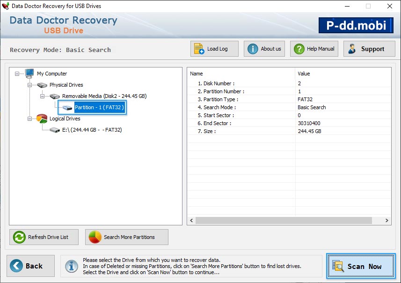Click Search More Partitions
Image resolution: width=401 pixels, height=283 pixels.
point(127,237)
